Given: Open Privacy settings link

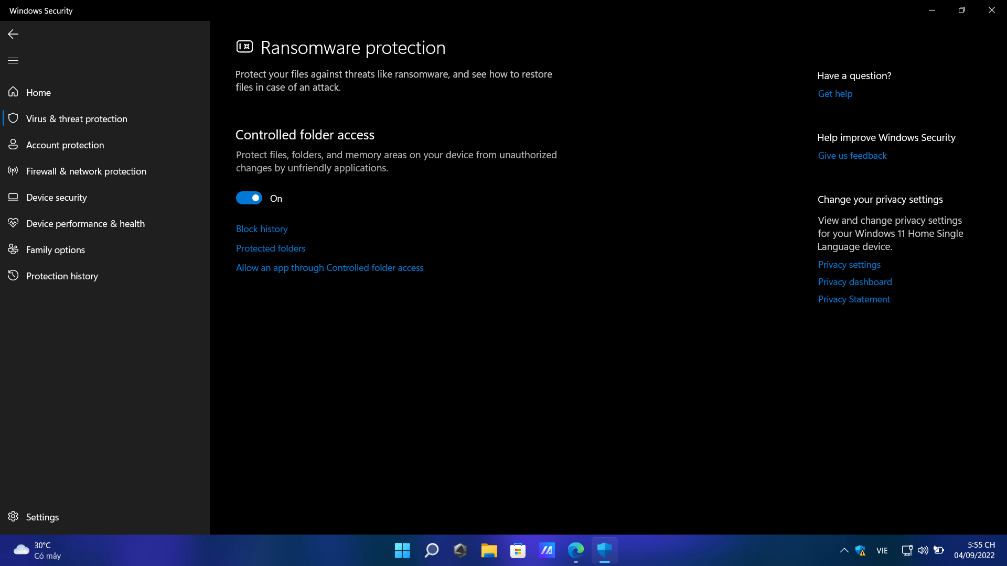Looking at the screenshot, I should (x=849, y=265).
